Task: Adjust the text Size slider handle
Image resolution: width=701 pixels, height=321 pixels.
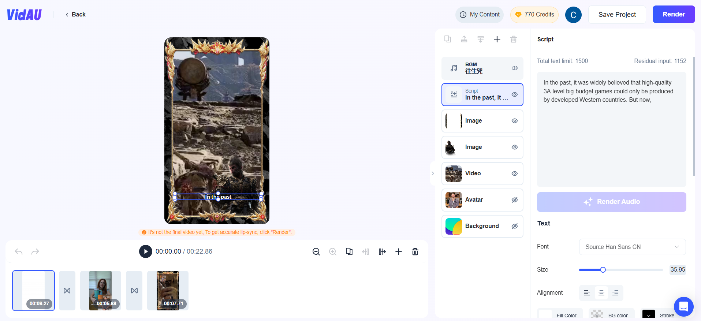Action: [x=603, y=270]
